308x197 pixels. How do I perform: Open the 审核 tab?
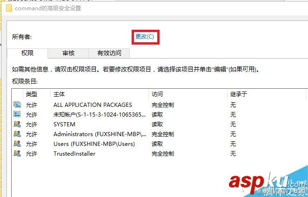click(x=68, y=53)
